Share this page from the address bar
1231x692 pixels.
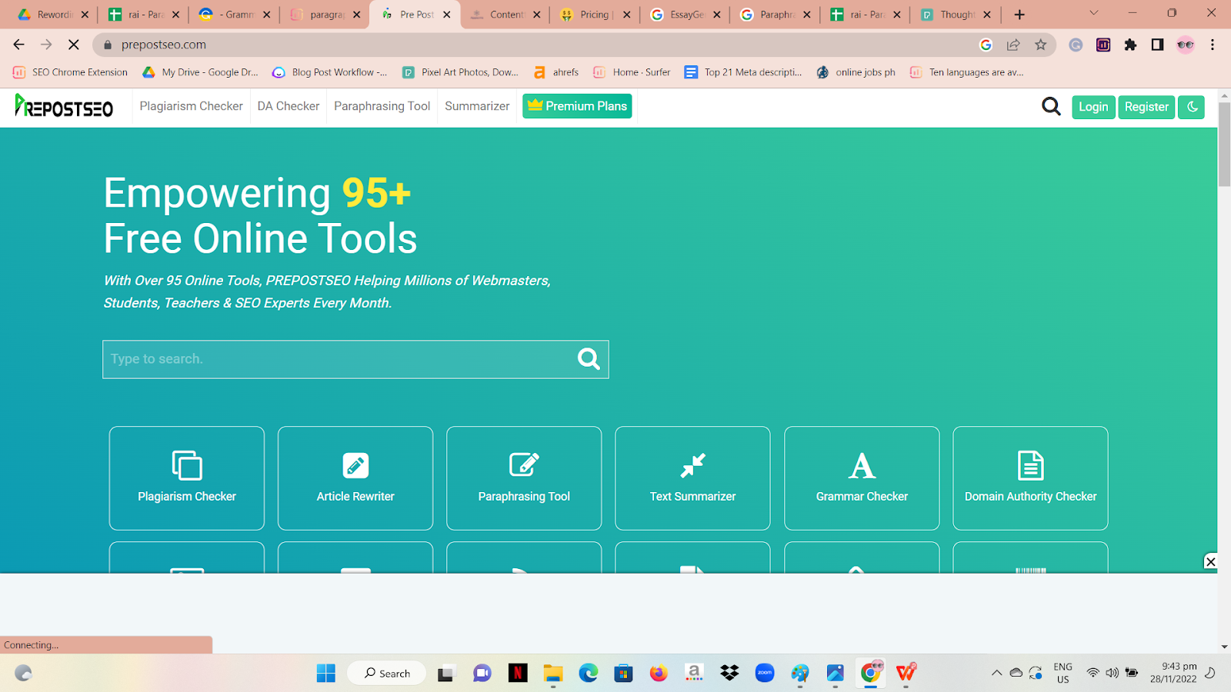coord(1013,45)
